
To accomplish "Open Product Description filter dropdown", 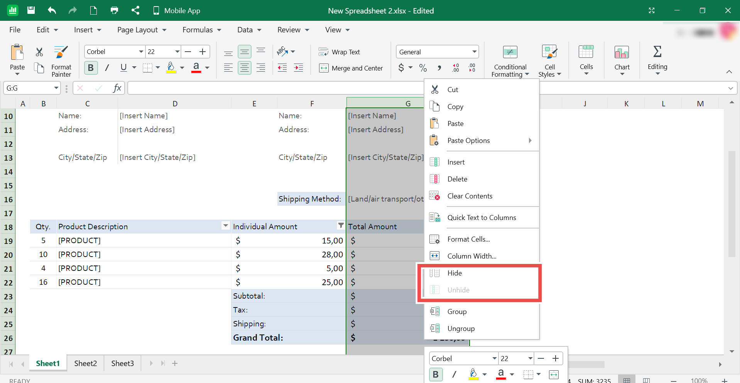I will tap(226, 225).
